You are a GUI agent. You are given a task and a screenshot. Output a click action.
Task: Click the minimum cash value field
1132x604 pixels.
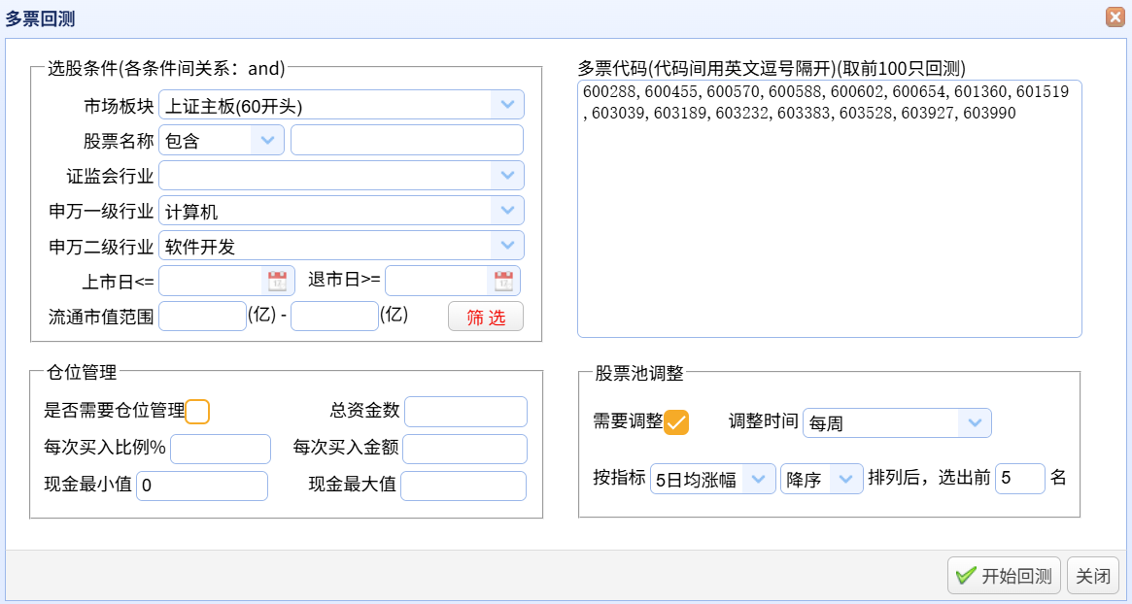tap(202, 486)
